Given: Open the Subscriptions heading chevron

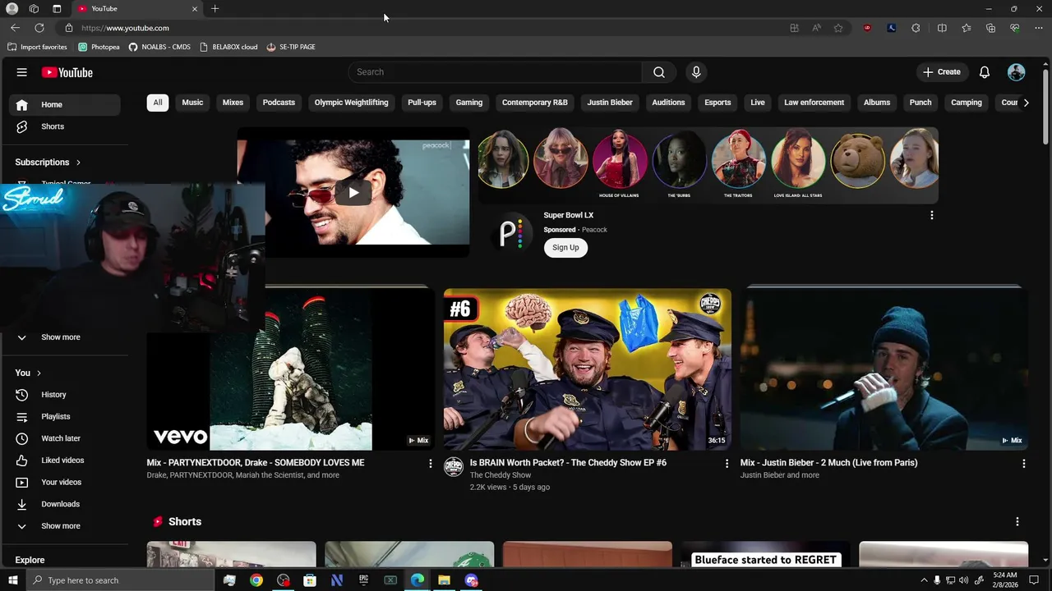Looking at the screenshot, I should click(78, 163).
